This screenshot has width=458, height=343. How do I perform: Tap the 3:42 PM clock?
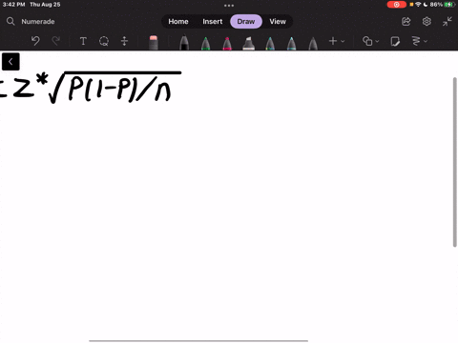tap(13, 5)
